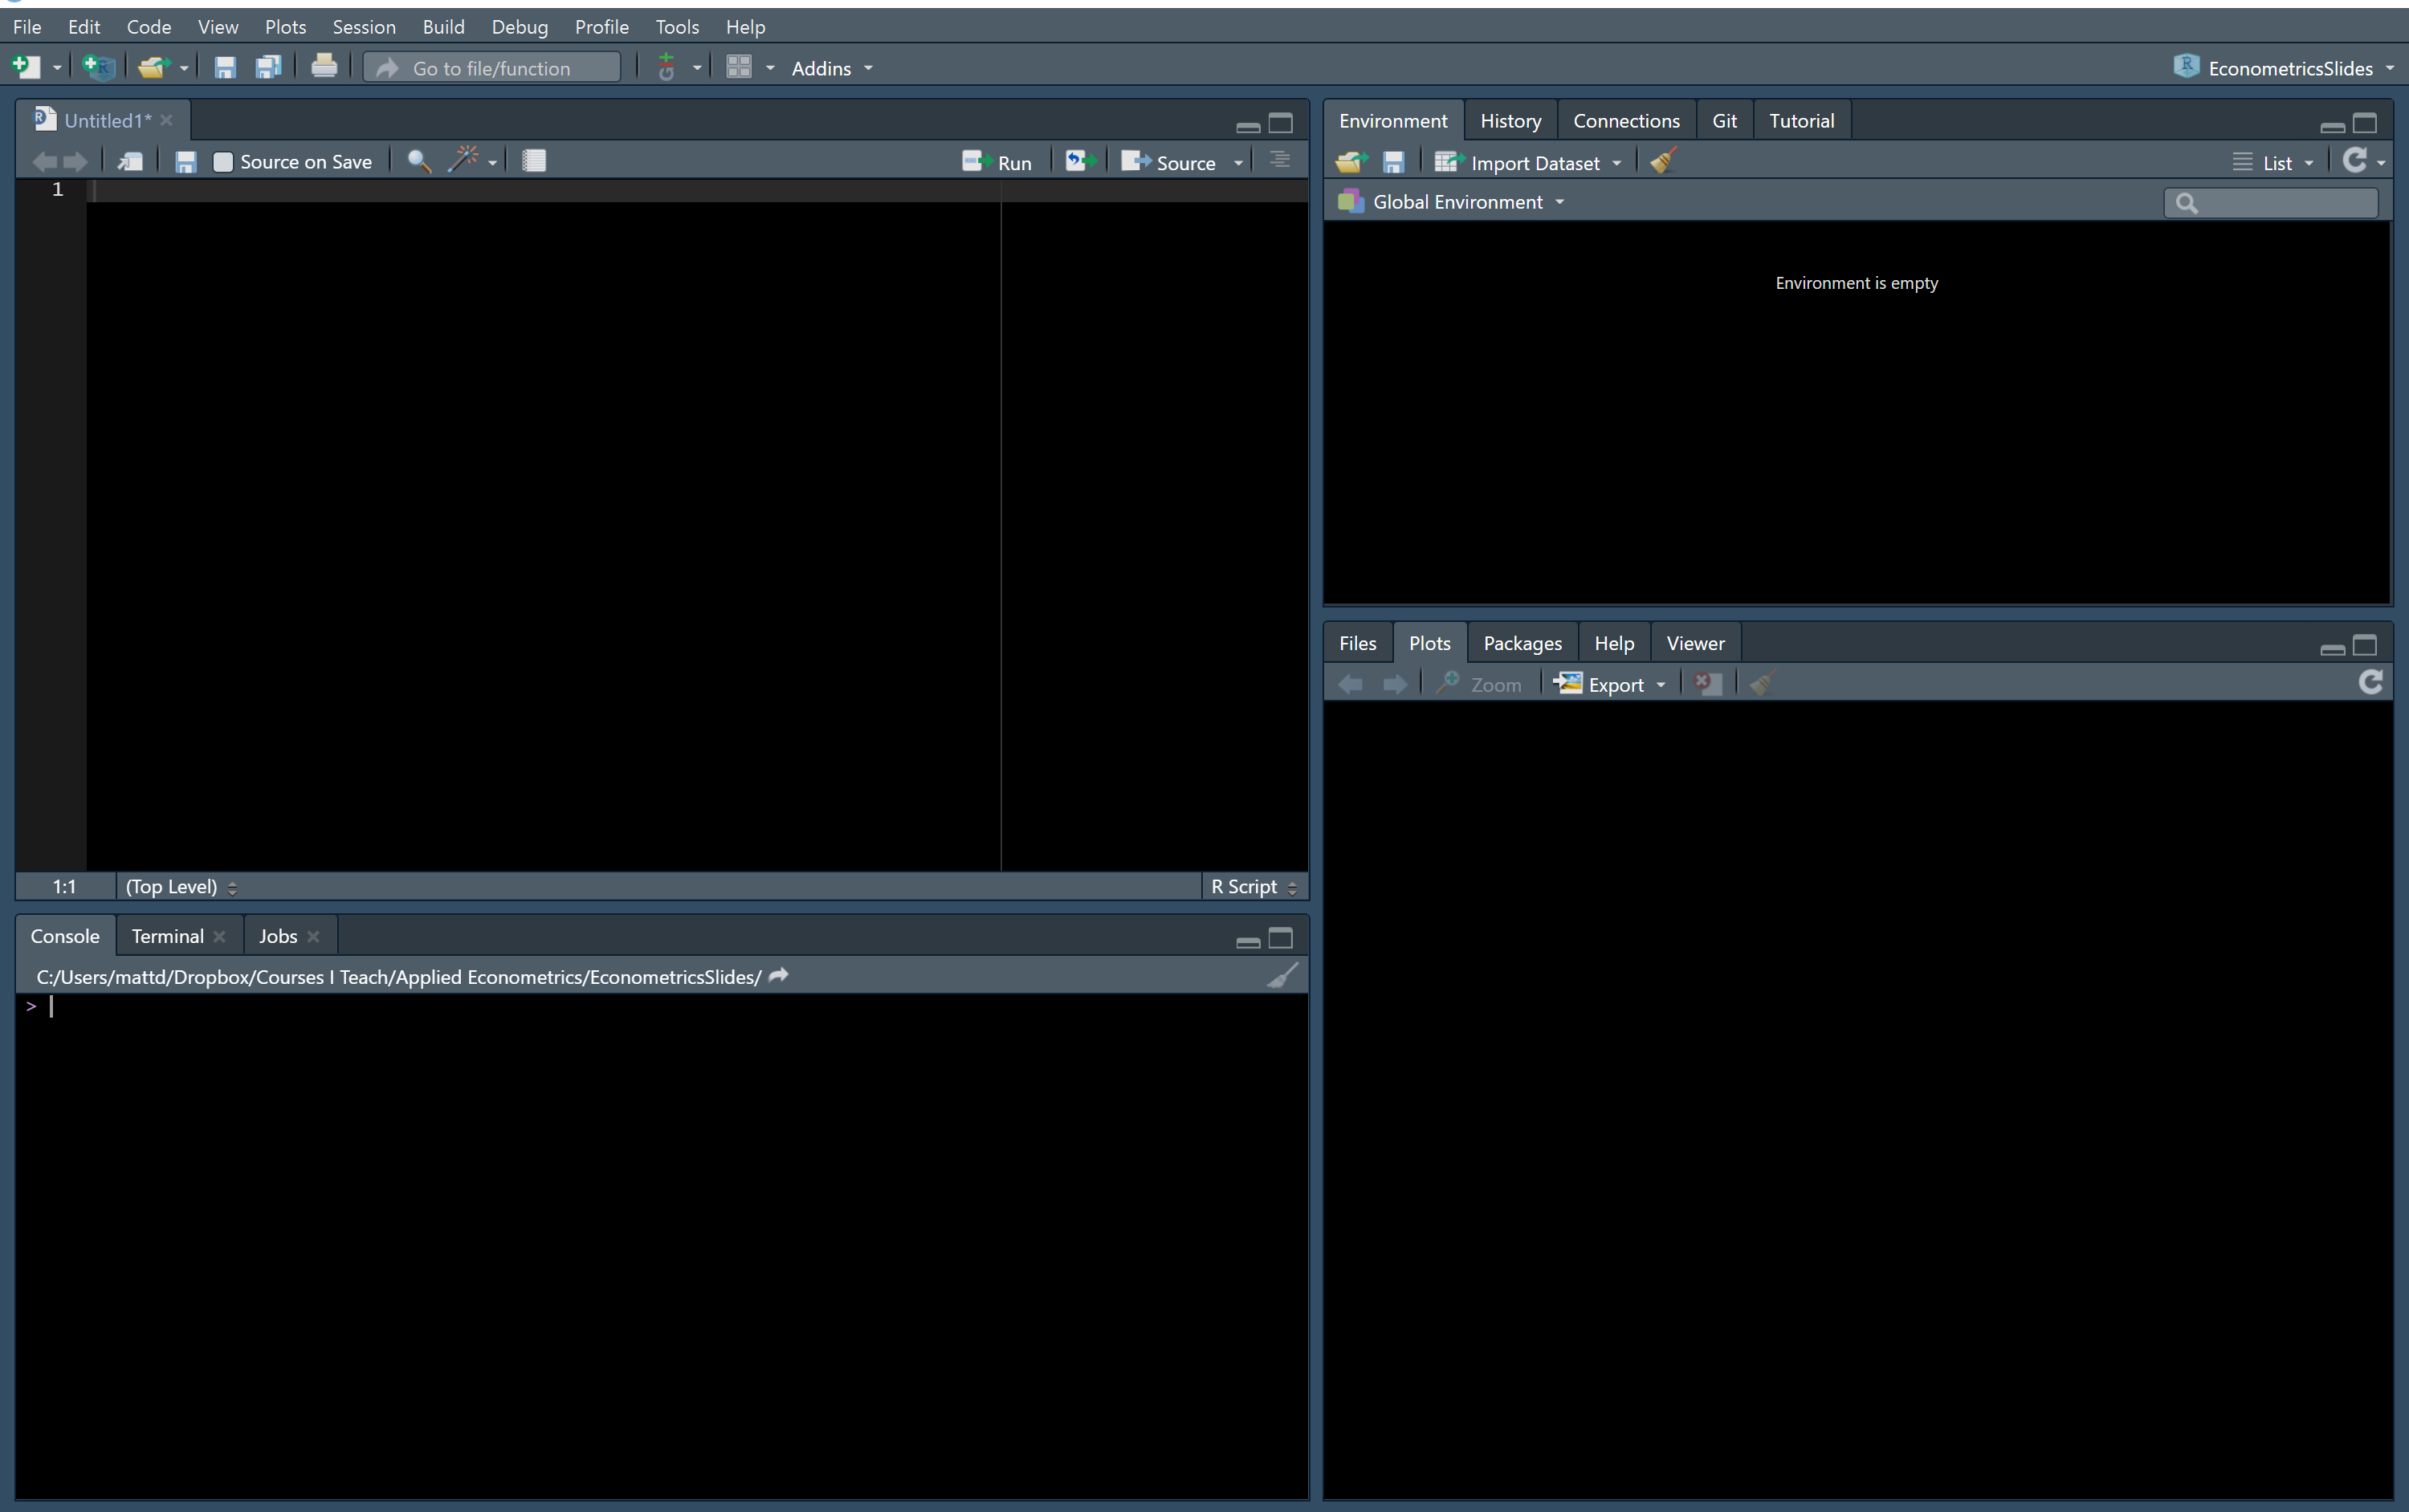Click the compile report notebook icon
The width and height of the screenshot is (2409, 1512).
point(534,161)
